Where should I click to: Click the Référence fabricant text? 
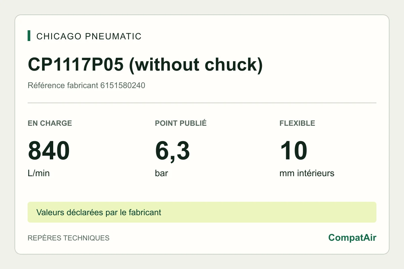tap(63, 85)
